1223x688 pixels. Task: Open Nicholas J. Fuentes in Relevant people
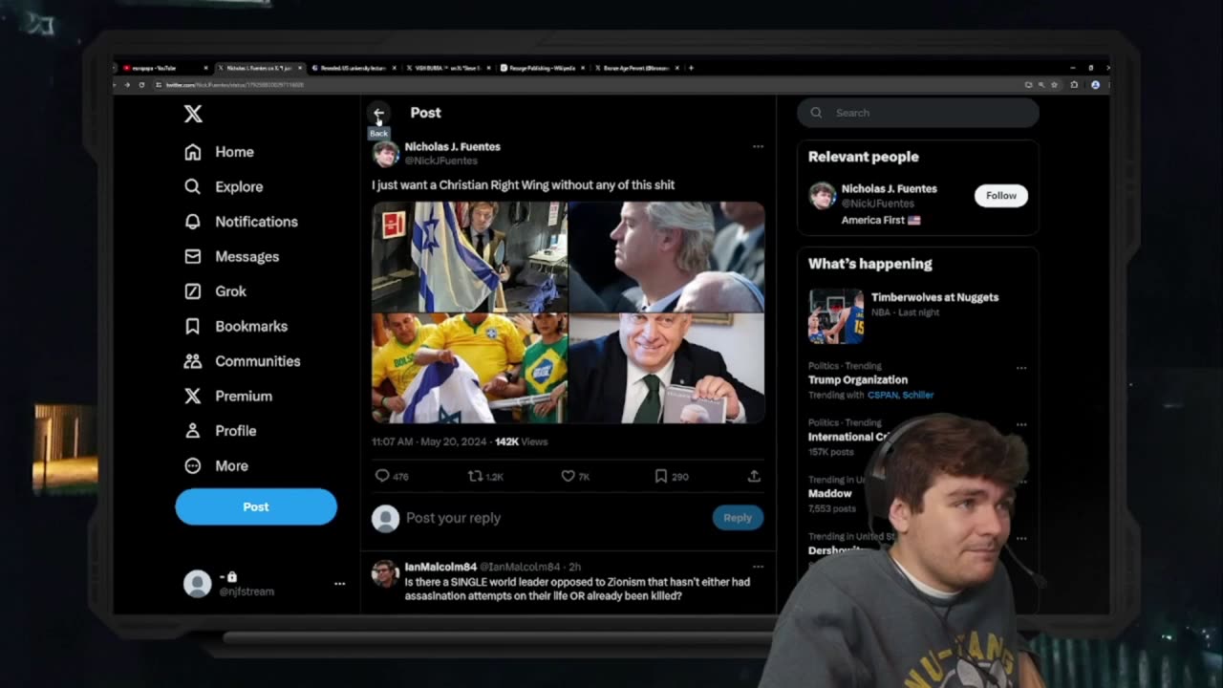point(889,189)
